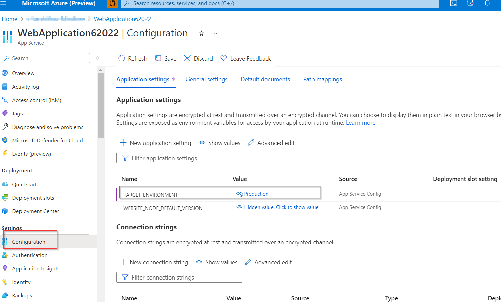The height and width of the screenshot is (302, 501).
Task: Click the Deployment slot setting column header
Action: click(x=465, y=179)
